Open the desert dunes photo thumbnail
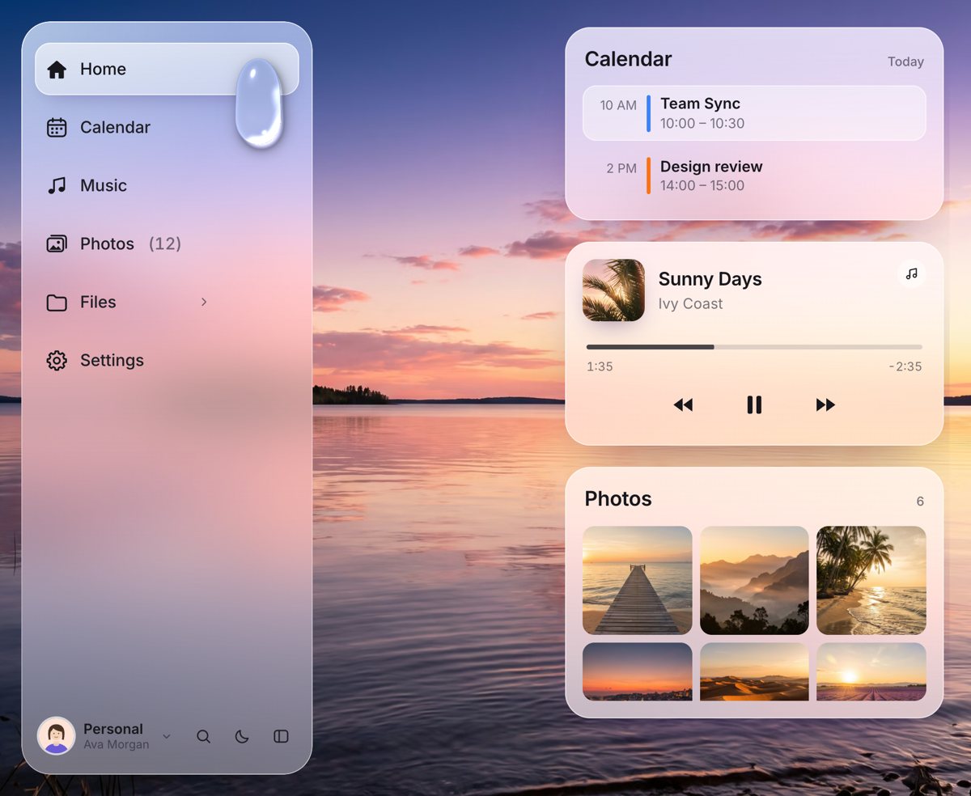Screen dimensions: 971x796 point(754,671)
